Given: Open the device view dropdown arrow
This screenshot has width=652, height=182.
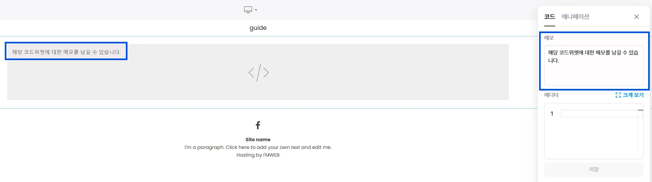Looking at the screenshot, I should pos(256,10).
